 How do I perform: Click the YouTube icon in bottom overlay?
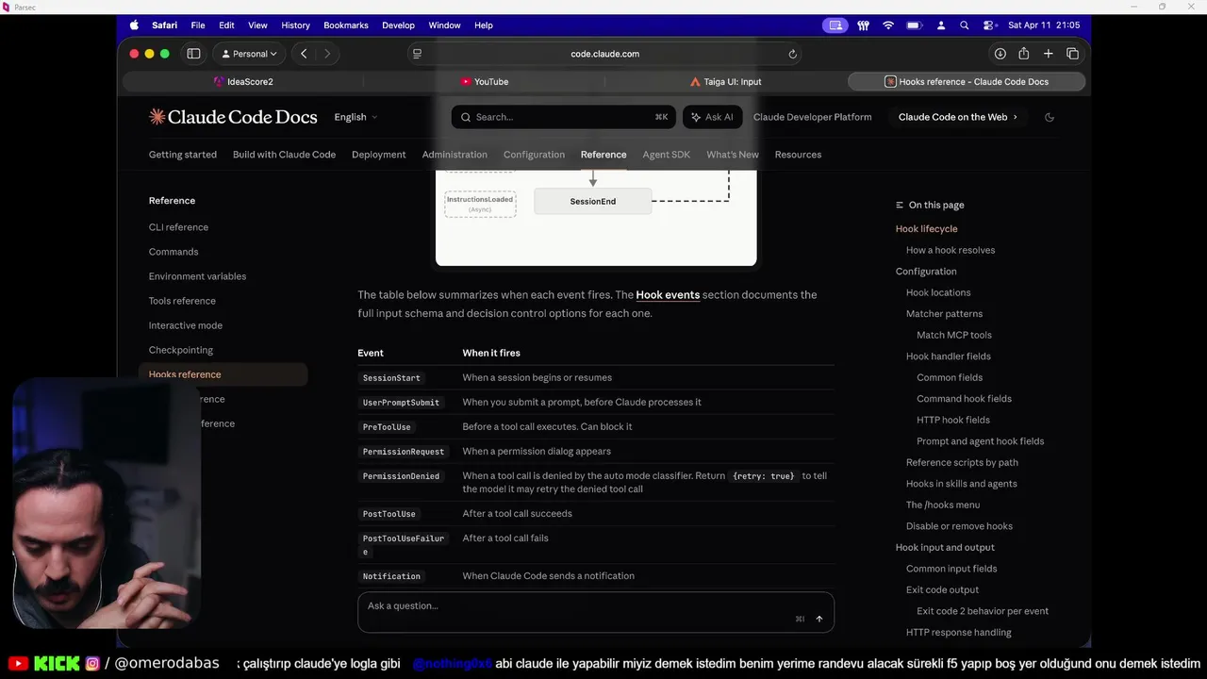pos(17,664)
